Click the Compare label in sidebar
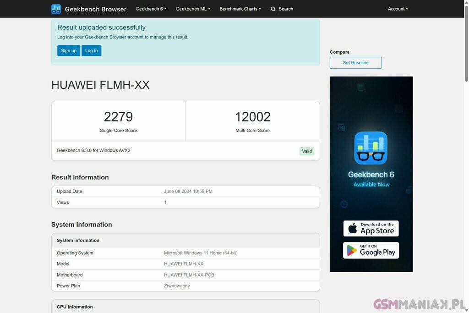 point(339,52)
